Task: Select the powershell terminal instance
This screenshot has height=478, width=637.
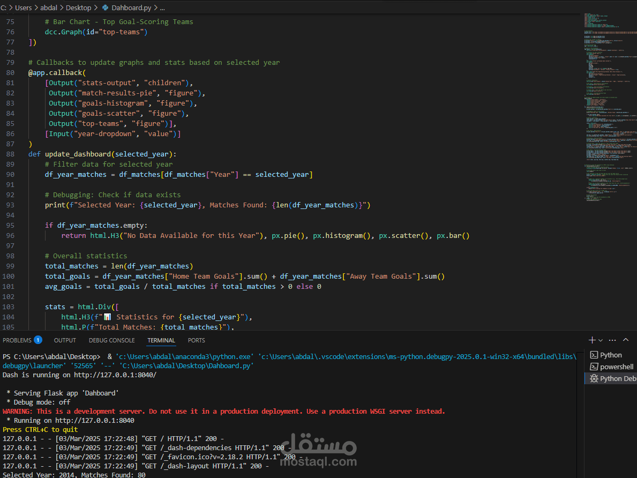Action: coord(611,367)
